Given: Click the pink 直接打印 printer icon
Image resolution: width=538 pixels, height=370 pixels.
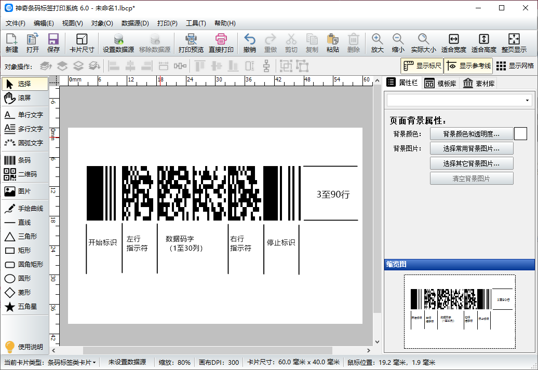Looking at the screenshot, I should pos(221,43).
